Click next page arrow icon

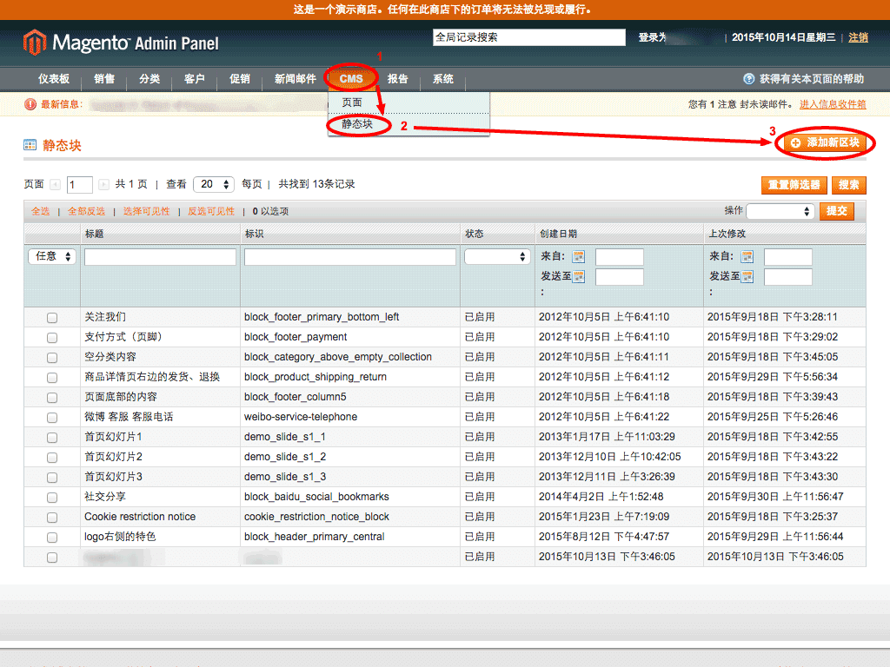pyautogui.click(x=103, y=185)
